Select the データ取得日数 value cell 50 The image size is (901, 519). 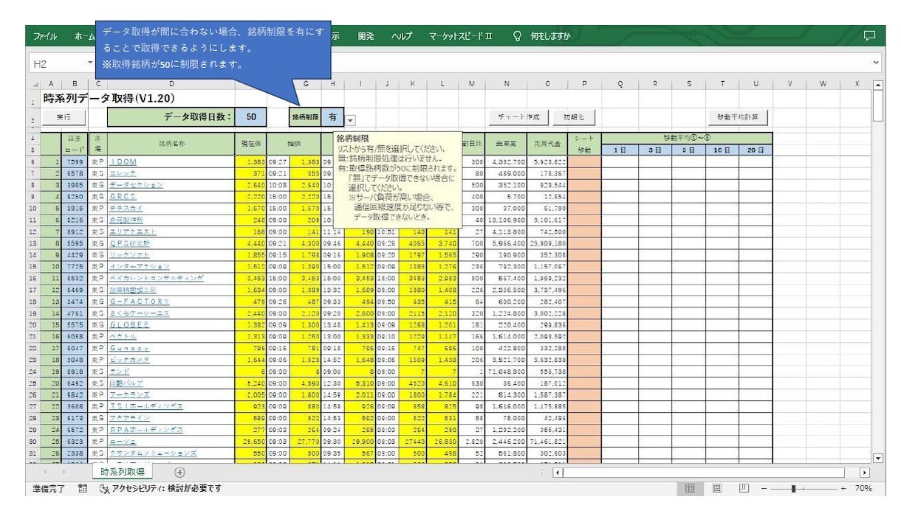click(251, 116)
